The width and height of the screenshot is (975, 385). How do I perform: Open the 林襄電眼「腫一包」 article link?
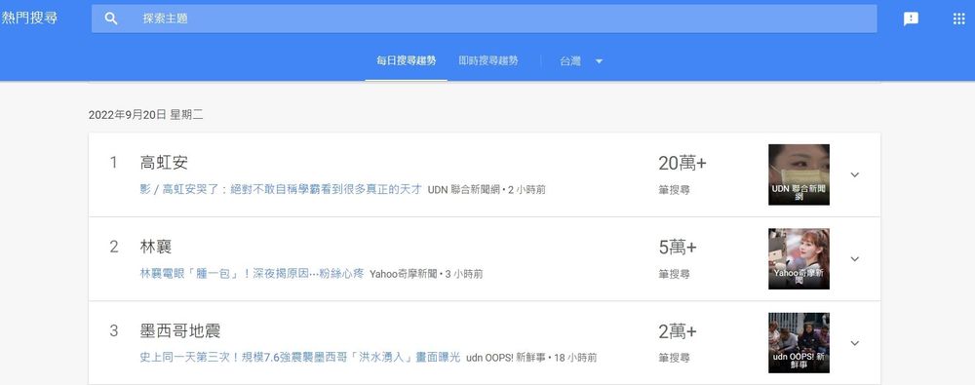coord(252,274)
